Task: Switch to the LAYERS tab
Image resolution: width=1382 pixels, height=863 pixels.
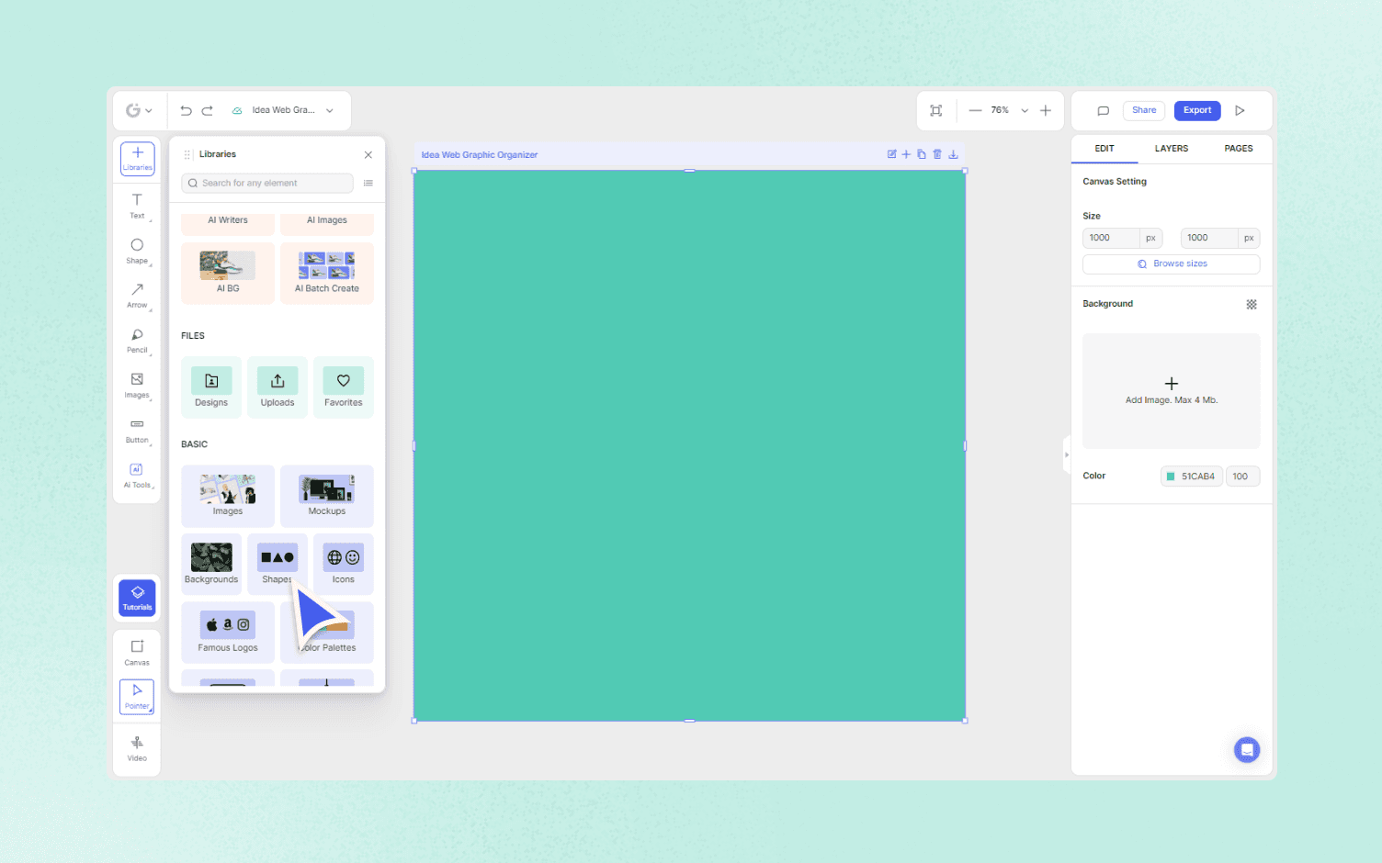Action: coord(1171,149)
